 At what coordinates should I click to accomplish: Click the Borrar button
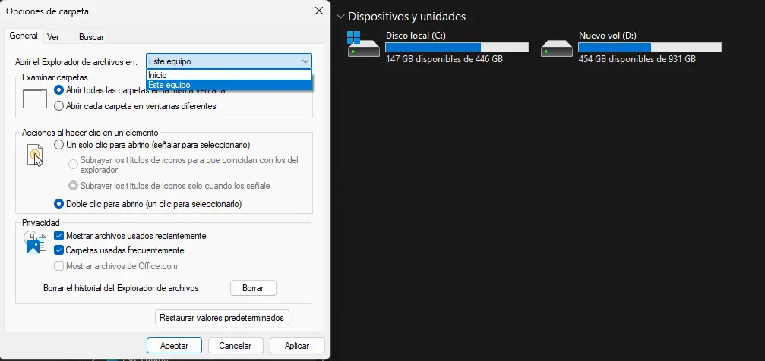click(x=253, y=288)
